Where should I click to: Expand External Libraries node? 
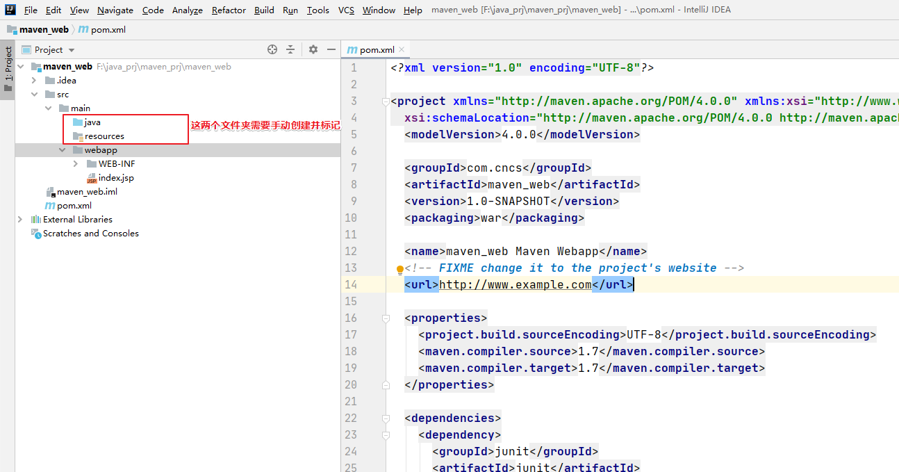(20, 220)
